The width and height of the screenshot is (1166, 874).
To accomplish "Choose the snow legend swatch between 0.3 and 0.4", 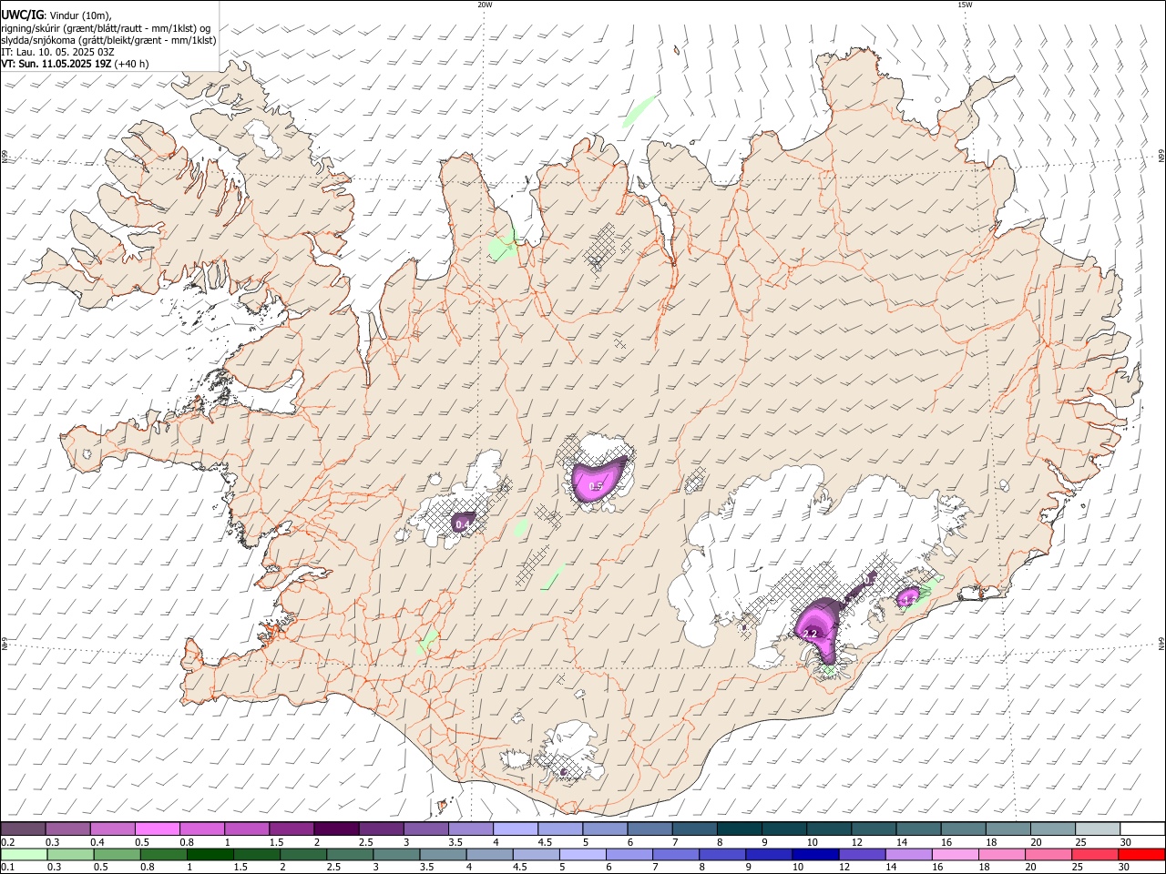I will coord(67,828).
